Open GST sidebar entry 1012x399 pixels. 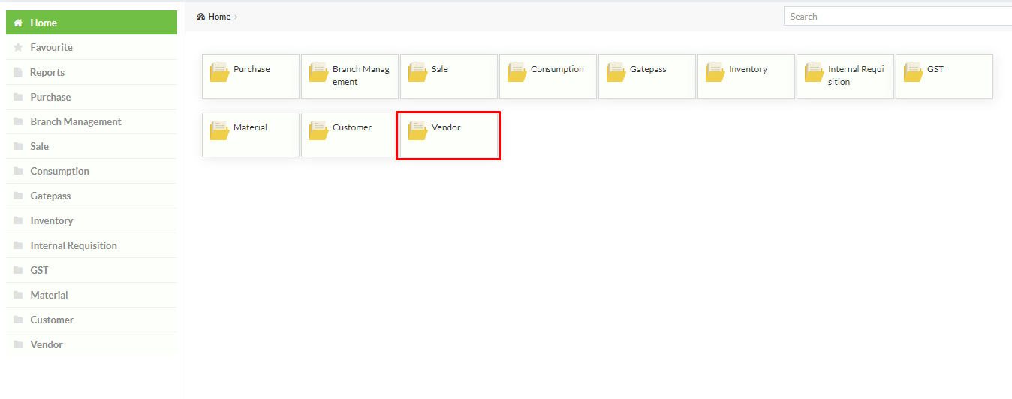tap(92, 270)
